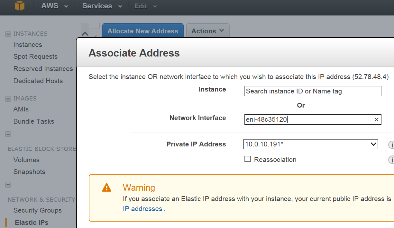Go to Security Groups in sidebar
Viewport: 394px width, 228px height.
coord(38,210)
